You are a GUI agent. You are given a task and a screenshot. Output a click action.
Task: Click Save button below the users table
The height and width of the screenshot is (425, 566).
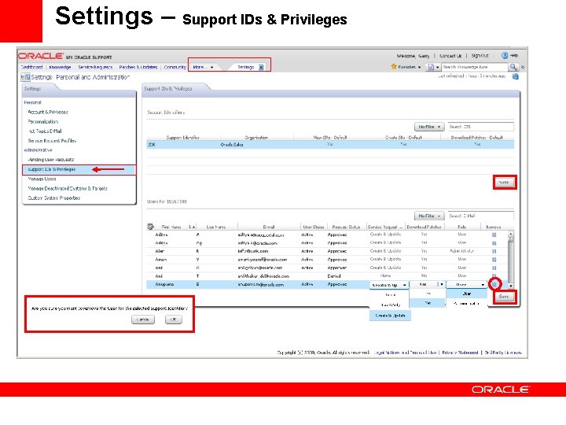point(504,297)
